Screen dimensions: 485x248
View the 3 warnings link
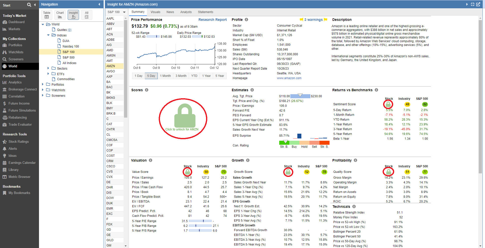pos(313,20)
